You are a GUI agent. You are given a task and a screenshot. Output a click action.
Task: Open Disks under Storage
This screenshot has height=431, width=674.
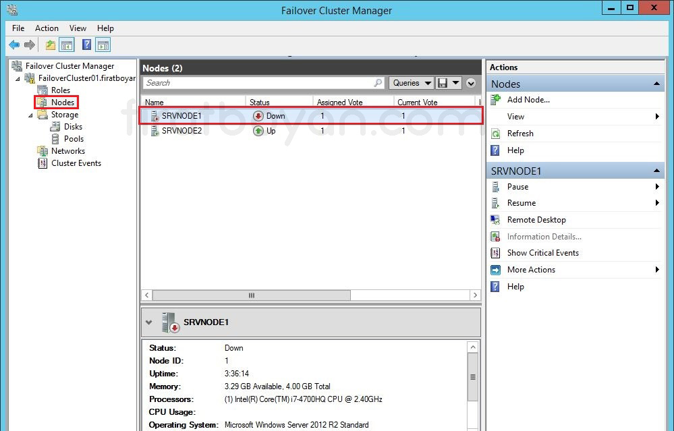click(73, 127)
